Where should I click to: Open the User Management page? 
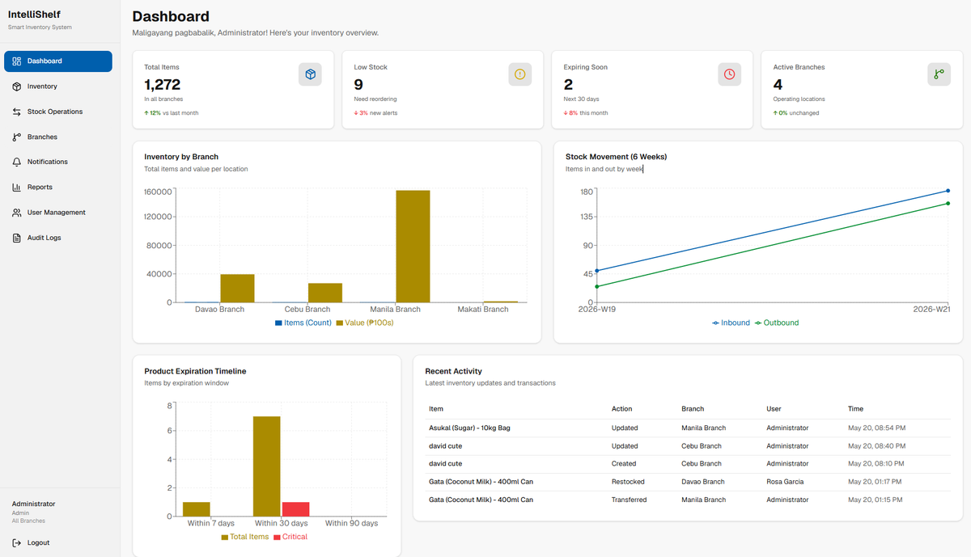[x=57, y=213]
